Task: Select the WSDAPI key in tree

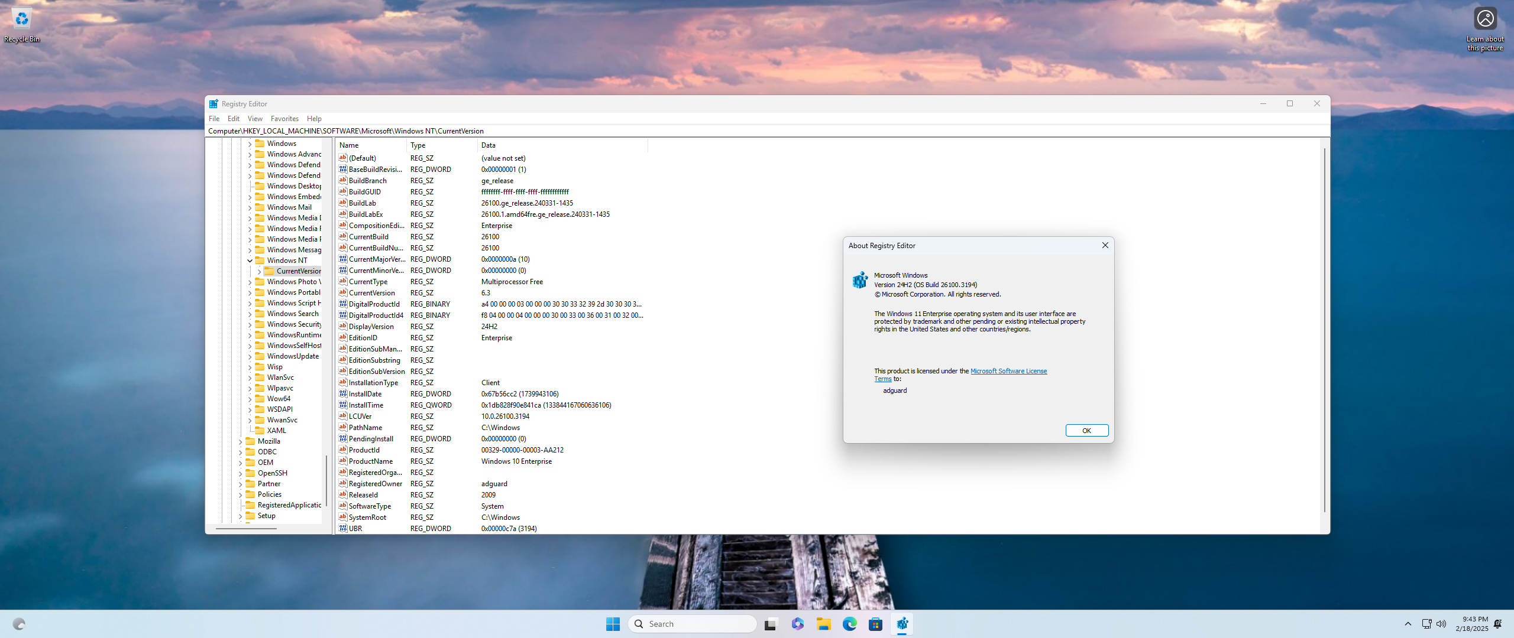Action: [280, 409]
